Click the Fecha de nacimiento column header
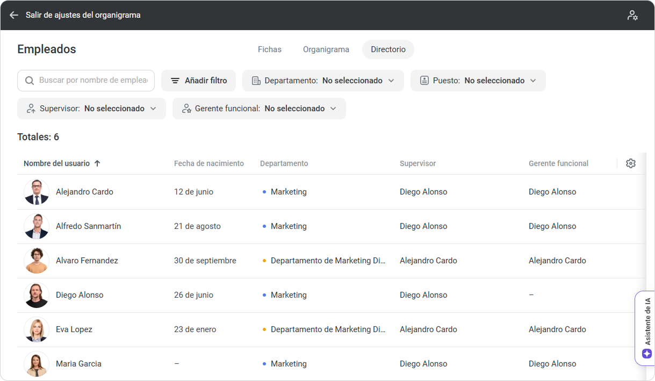The width and height of the screenshot is (655, 381). (x=208, y=163)
